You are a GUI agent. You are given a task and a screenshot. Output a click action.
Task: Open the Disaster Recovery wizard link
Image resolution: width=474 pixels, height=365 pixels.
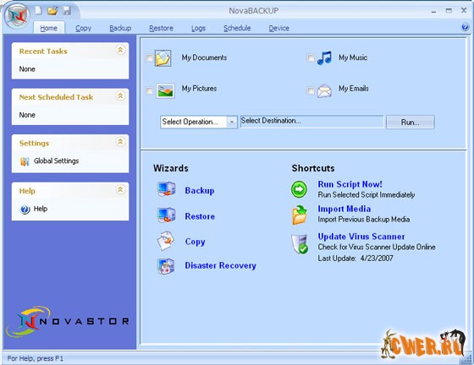click(220, 265)
